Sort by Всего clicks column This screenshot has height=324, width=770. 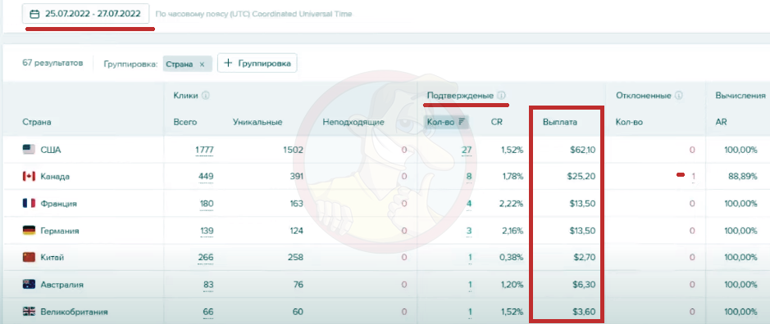tap(185, 123)
